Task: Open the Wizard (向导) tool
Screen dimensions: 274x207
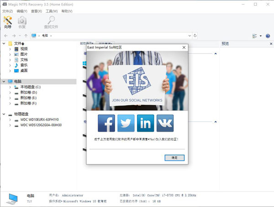Action: click(8, 22)
